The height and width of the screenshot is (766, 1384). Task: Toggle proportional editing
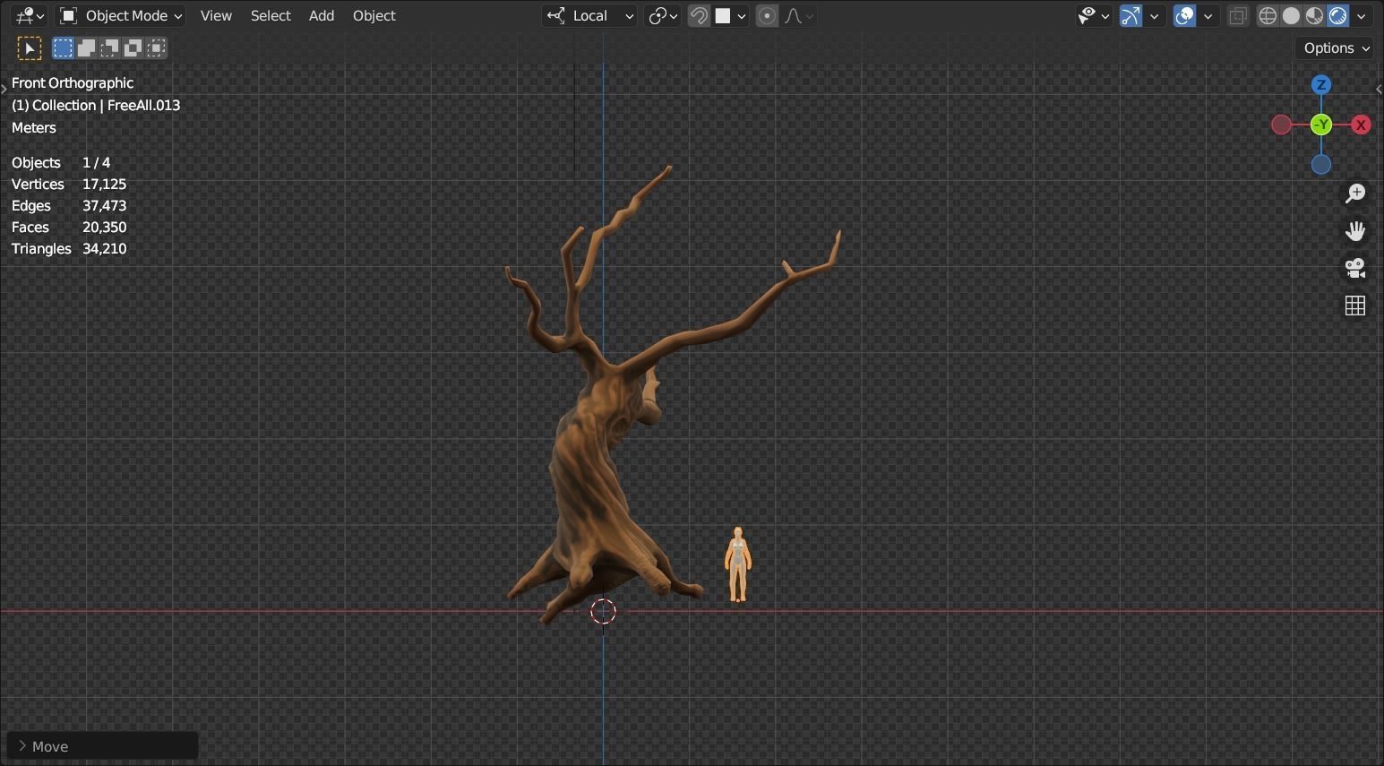pos(767,15)
